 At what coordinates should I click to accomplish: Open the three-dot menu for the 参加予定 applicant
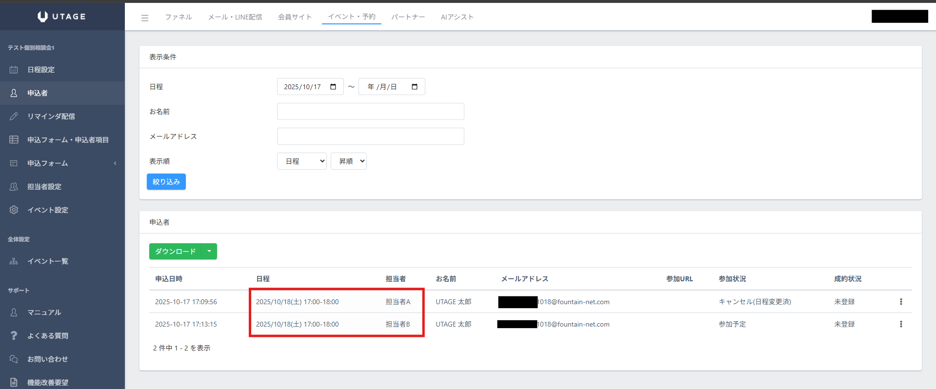(x=900, y=324)
